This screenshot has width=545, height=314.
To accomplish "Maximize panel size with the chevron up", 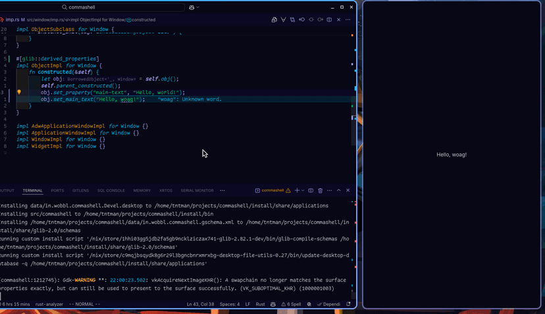I will point(339,190).
